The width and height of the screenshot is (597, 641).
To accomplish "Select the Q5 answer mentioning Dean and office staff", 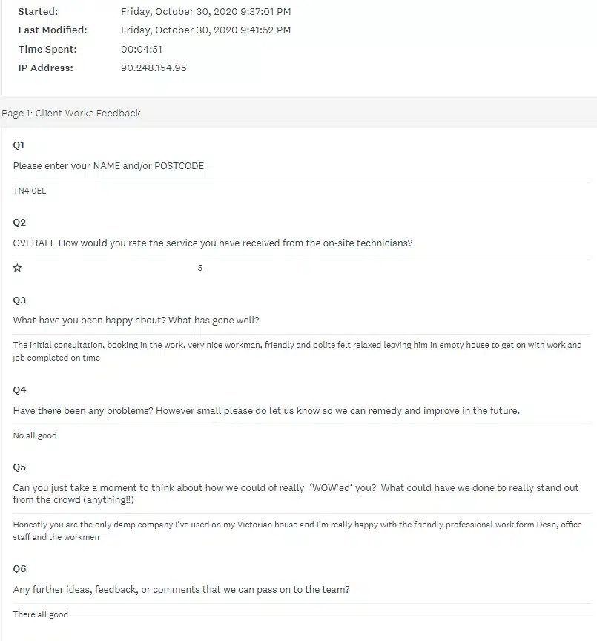I will pyautogui.click(x=297, y=530).
